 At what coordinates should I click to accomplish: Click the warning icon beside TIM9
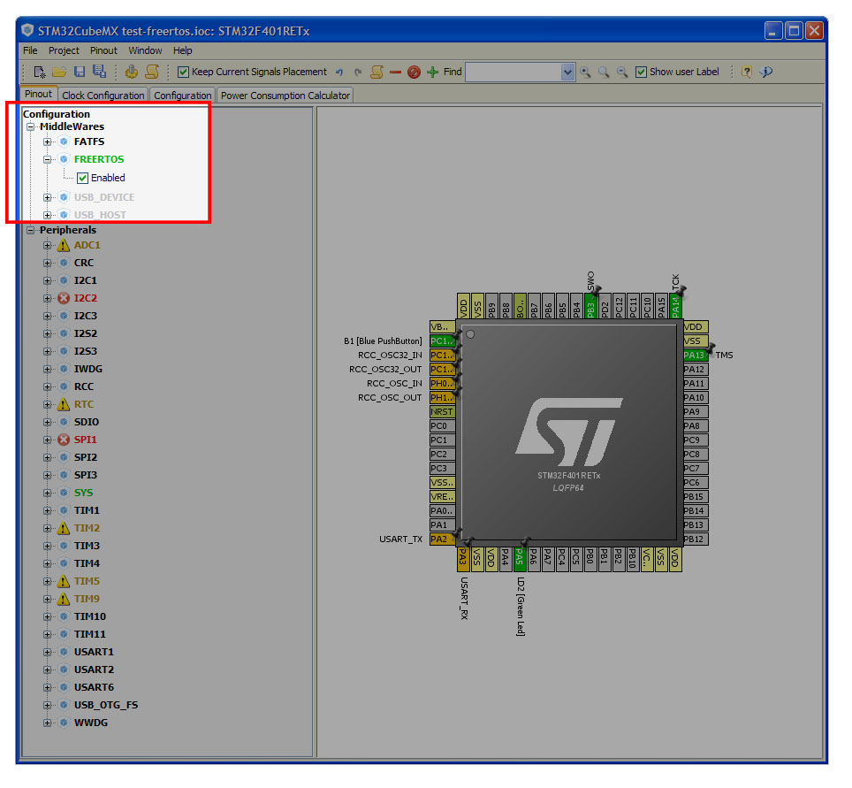tap(64, 599)
